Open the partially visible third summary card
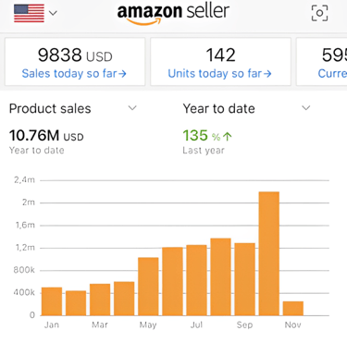Viewport: 347px width, 343px height. coord(321,62)
